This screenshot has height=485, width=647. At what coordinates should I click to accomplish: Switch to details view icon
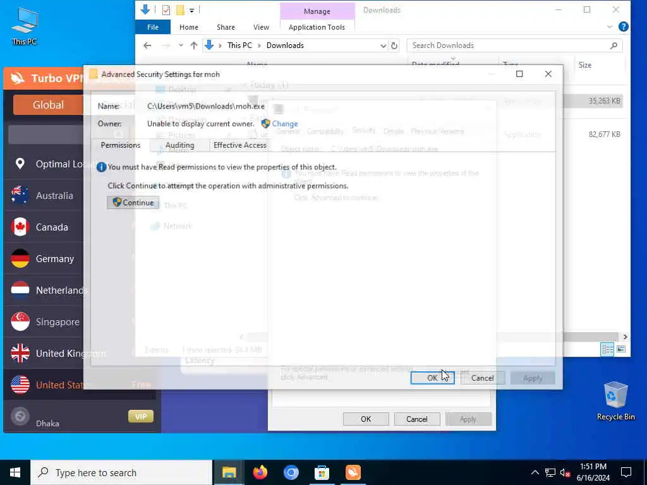[607, 349]
